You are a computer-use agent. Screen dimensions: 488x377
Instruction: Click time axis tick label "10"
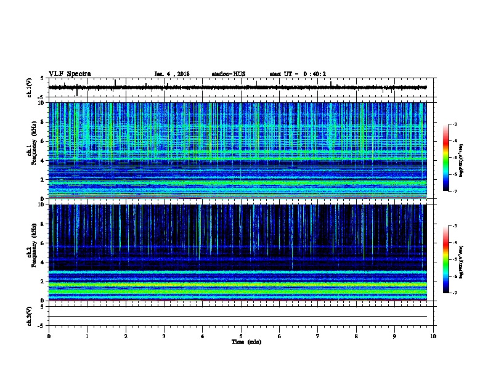click(433, 336)
